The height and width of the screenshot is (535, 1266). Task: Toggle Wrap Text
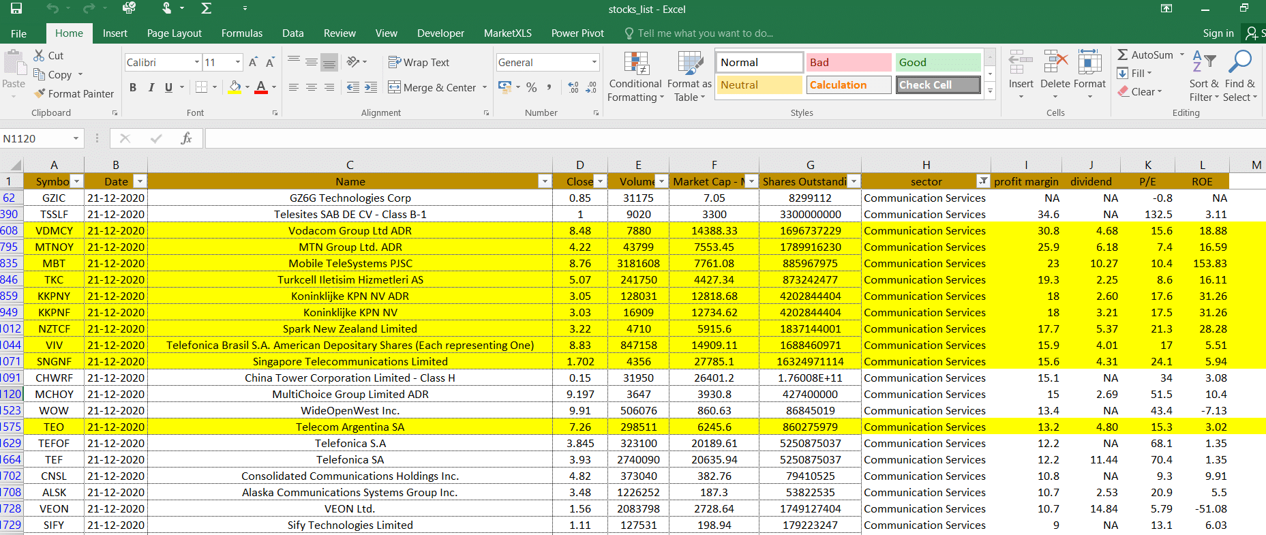coord(419,62)
